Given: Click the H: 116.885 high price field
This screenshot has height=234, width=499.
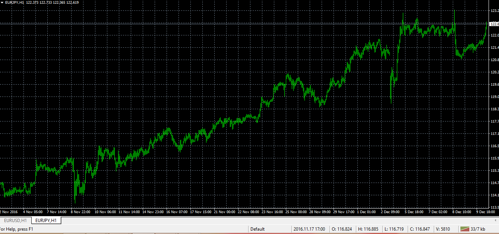Looking at the screenshot, I should coord(367,229).
